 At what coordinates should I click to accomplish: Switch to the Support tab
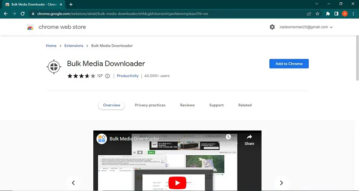point(216,105)
